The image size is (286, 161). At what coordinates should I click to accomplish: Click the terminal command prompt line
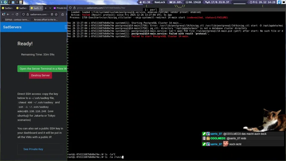(x=95, y=157)
